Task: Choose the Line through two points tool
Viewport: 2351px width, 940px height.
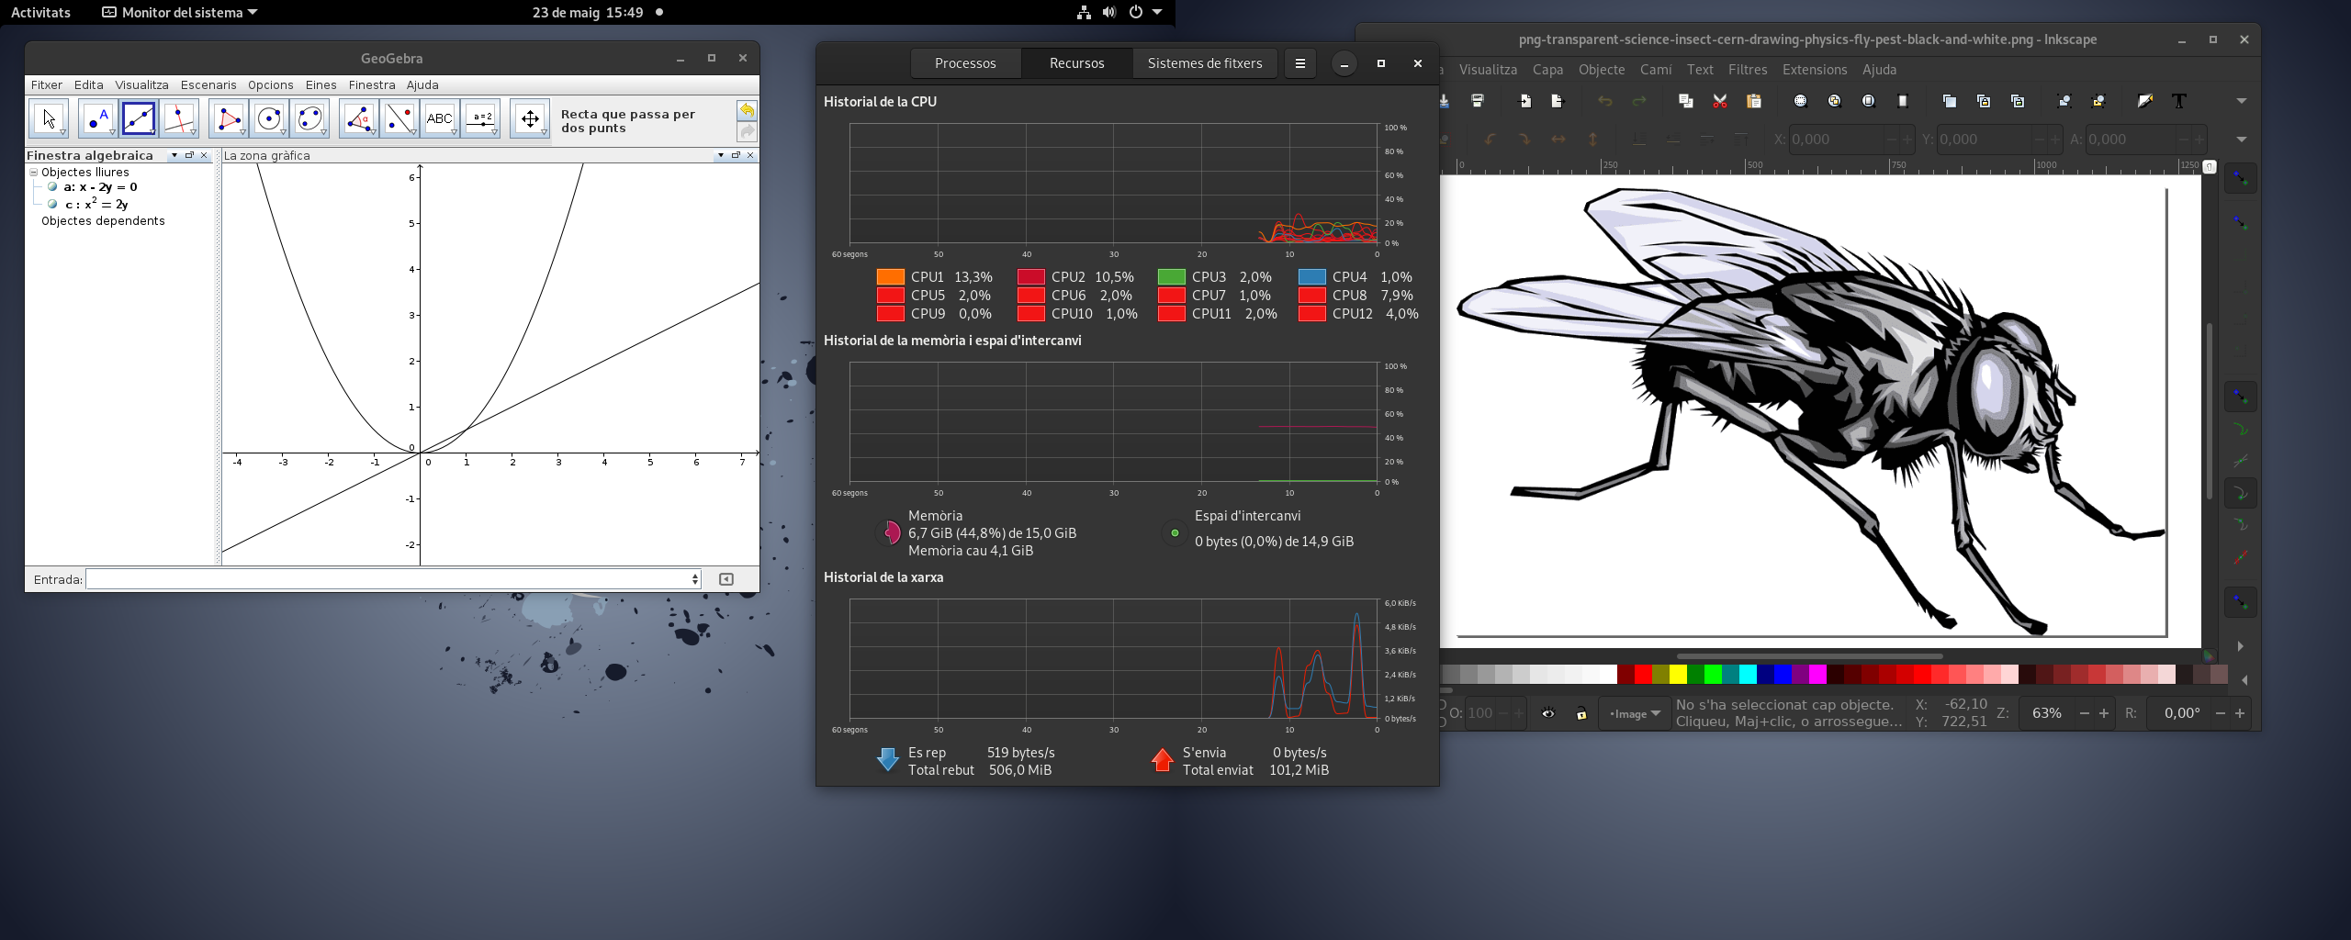Action: coord(139,118)
